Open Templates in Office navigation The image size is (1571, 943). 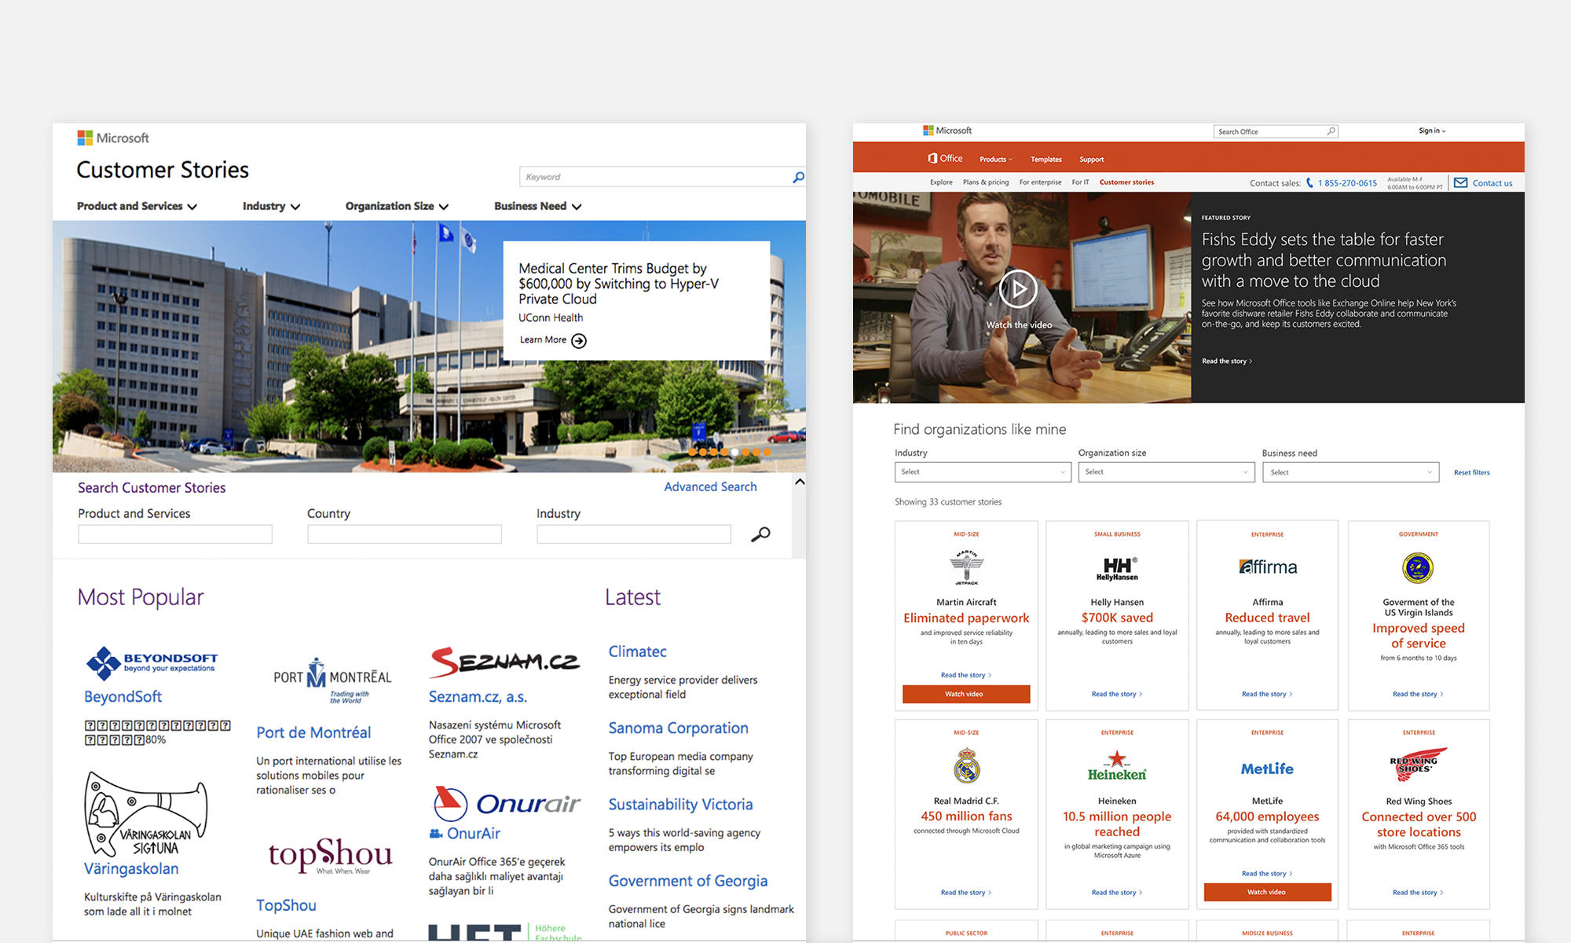click(x=1046, y=160)
